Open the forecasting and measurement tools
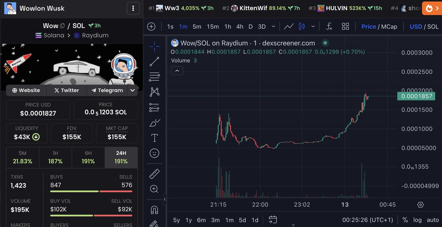 155,108
